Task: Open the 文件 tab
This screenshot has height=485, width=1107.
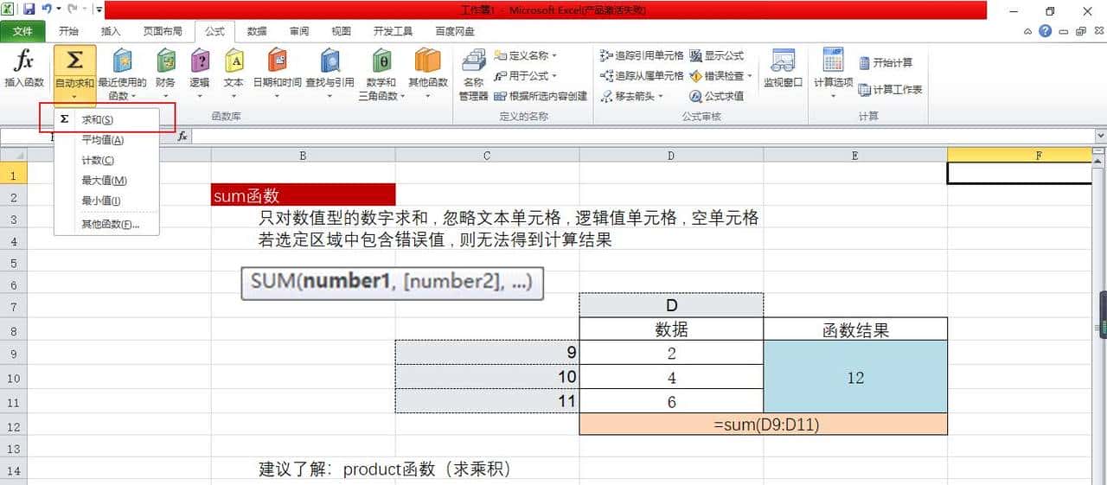Action: [x=22, y=31]
